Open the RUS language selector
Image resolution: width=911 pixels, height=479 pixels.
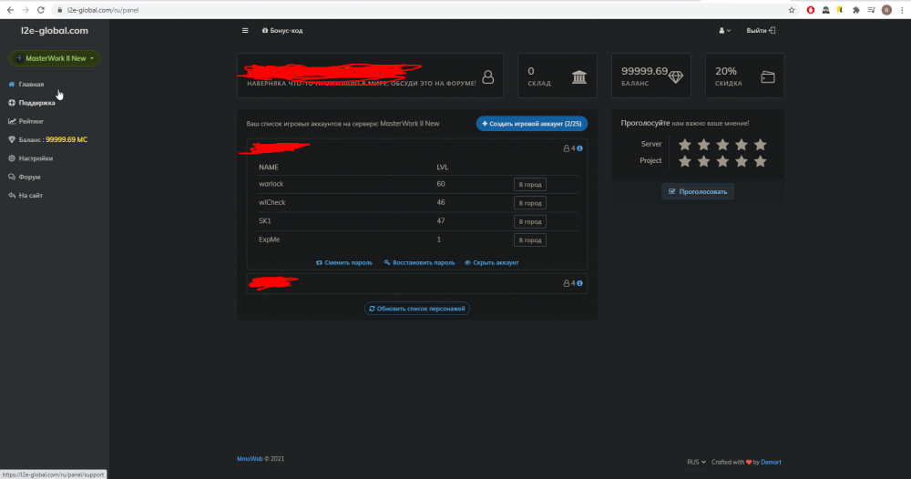[x=696, y=462]
